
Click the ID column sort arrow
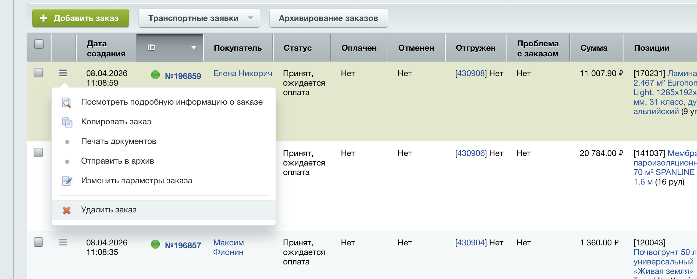coord(193,48)
